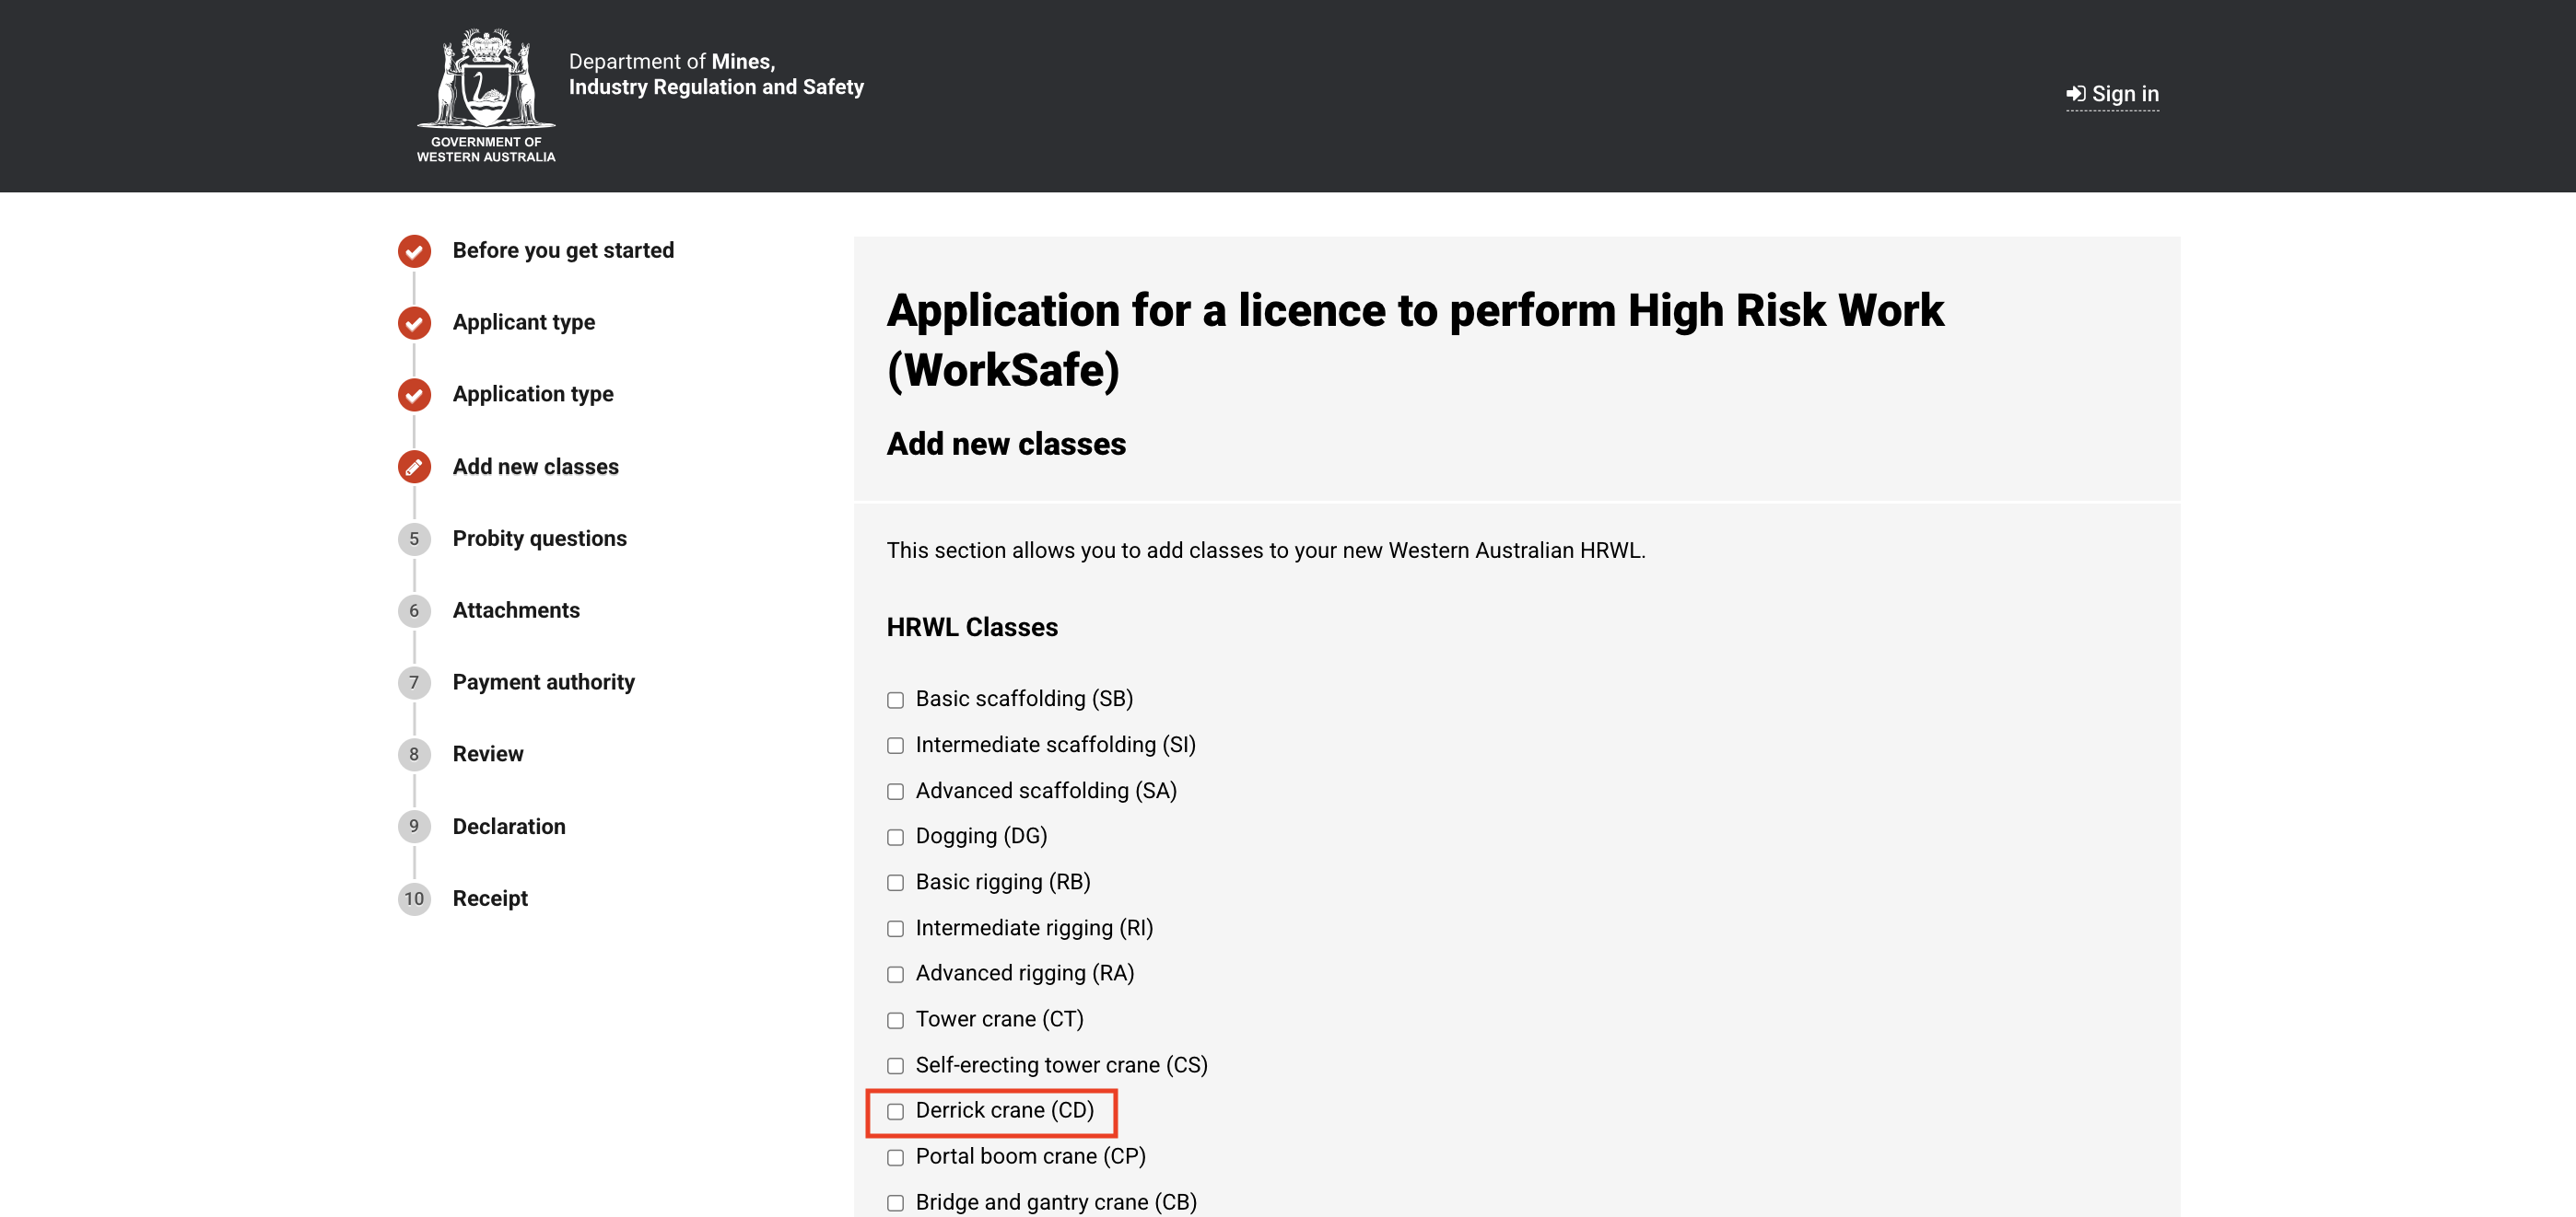Check the Derrick crane (CD) checkbox
Image resolution: width=2576 pixels, height=1217 pixels.
click(x=895, y=1111)
